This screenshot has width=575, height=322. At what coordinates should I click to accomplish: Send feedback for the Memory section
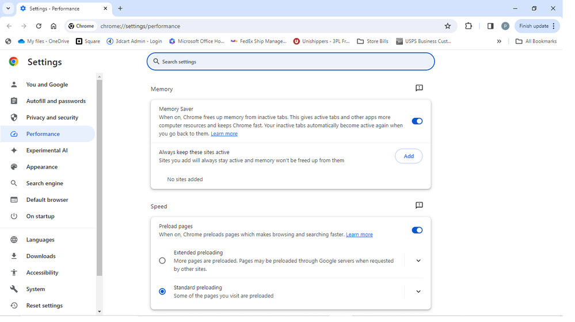coord(419,88)
